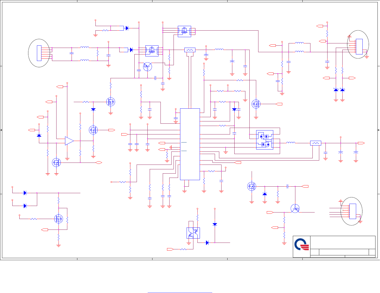Select the MOSFET in the bottom-left corner circuit
The image size is (380, 293).
[59, 219]
